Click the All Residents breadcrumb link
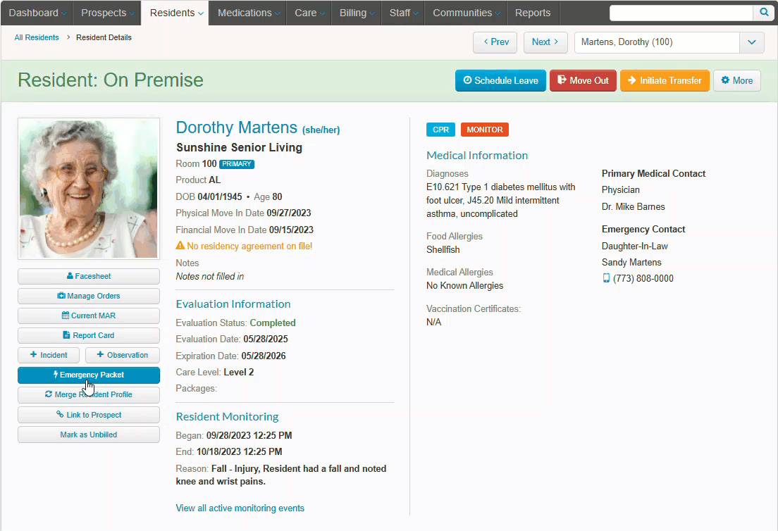Image resolution: width=778 pixels, height=531 pixels. [x=37, y=37]
